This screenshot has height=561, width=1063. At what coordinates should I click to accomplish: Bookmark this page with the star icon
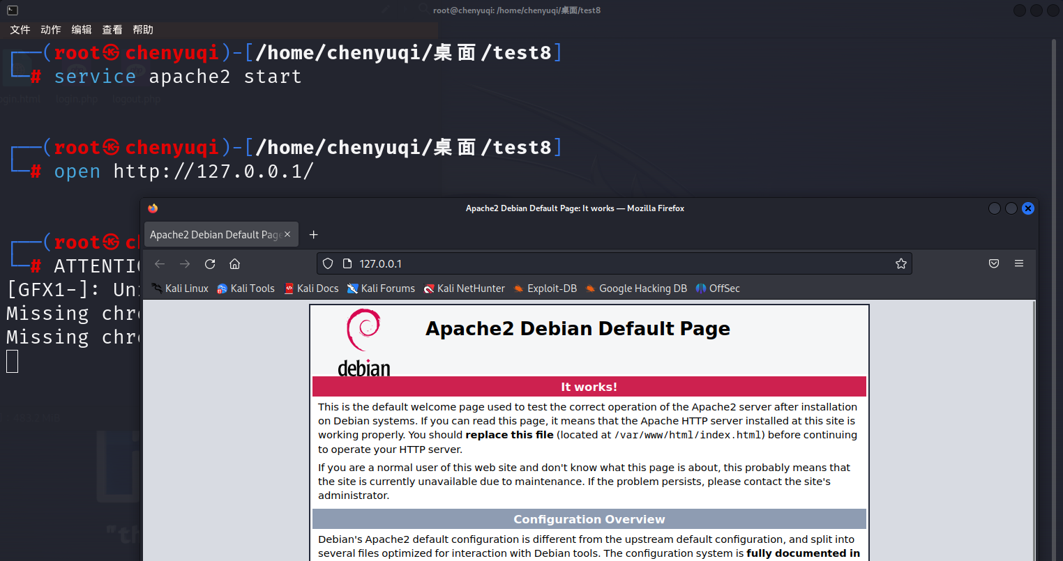point(900,263)
